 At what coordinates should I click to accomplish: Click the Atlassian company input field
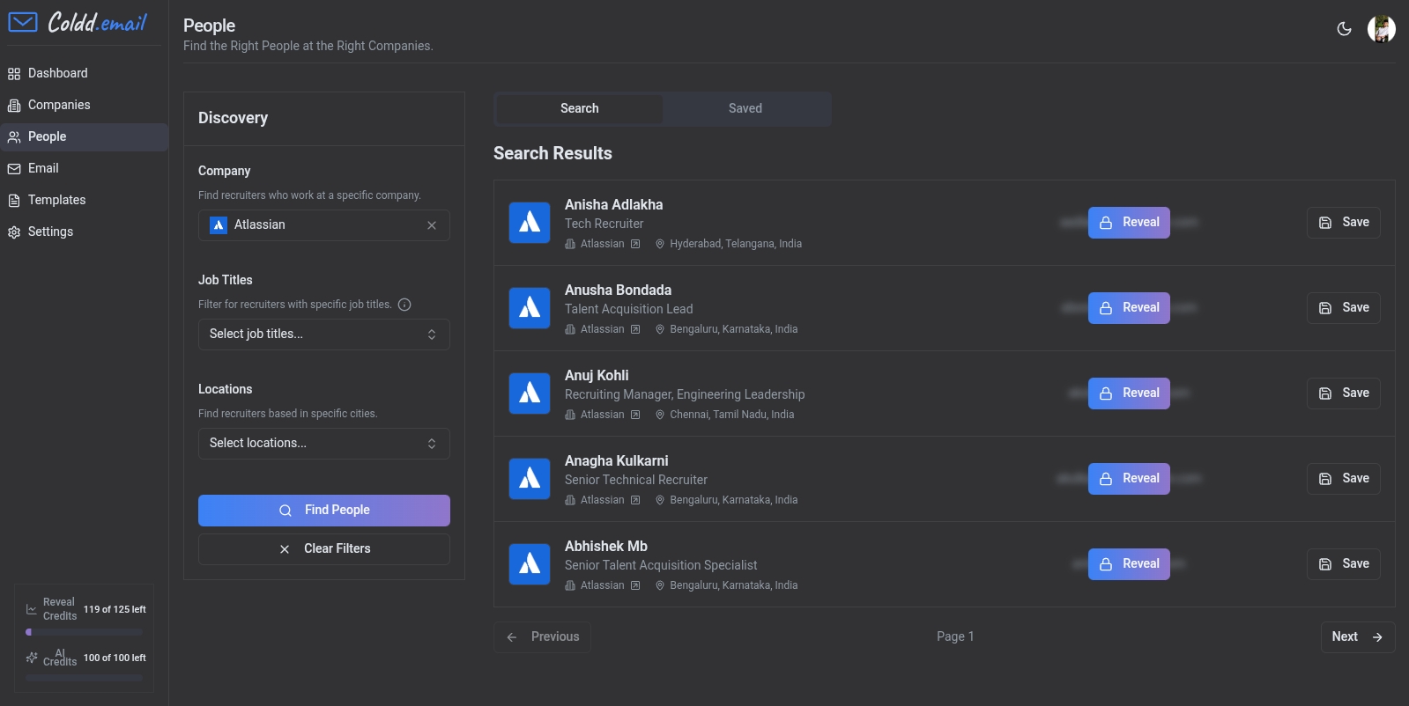pyautogui.click(x=324, y=225)
